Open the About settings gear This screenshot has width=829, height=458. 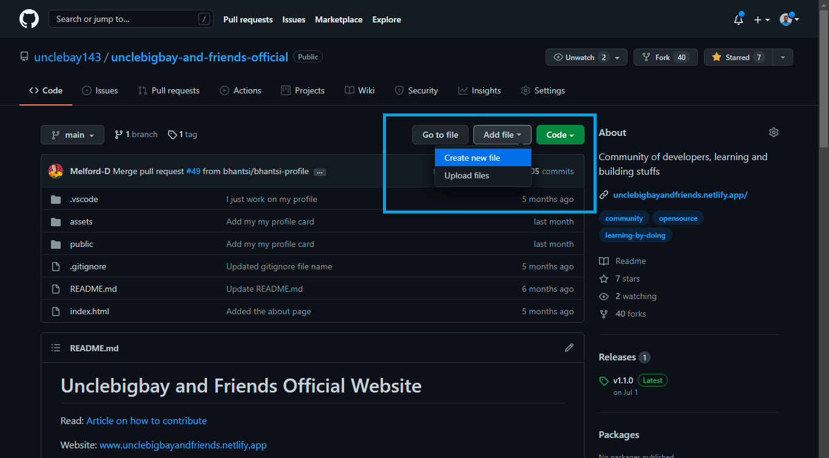coord(773,132)
